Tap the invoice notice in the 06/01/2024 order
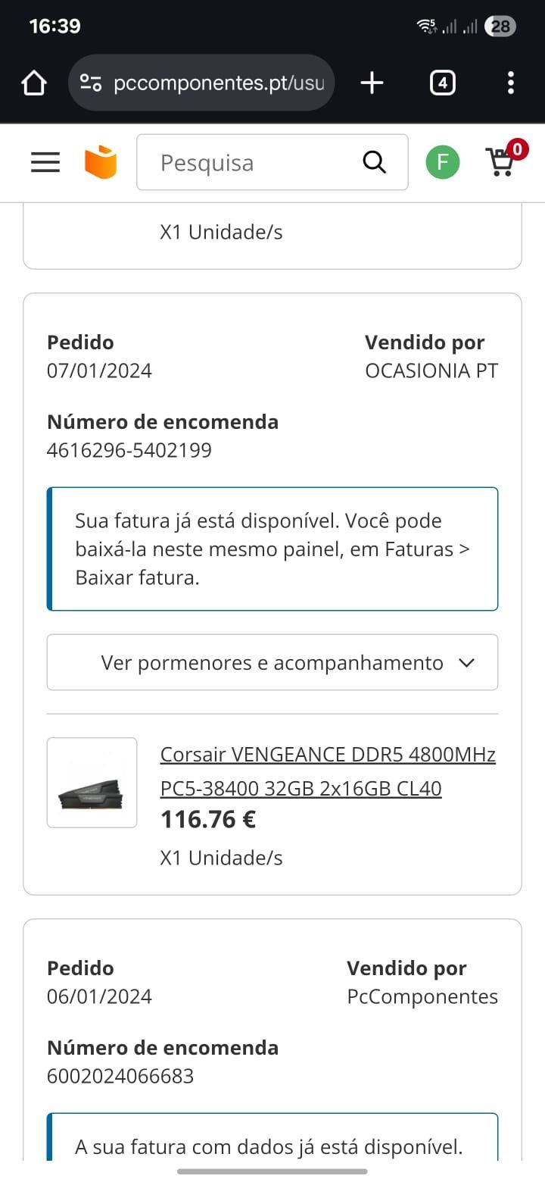The width and height of the screenshot is (545, 1182). (272, 1137)
